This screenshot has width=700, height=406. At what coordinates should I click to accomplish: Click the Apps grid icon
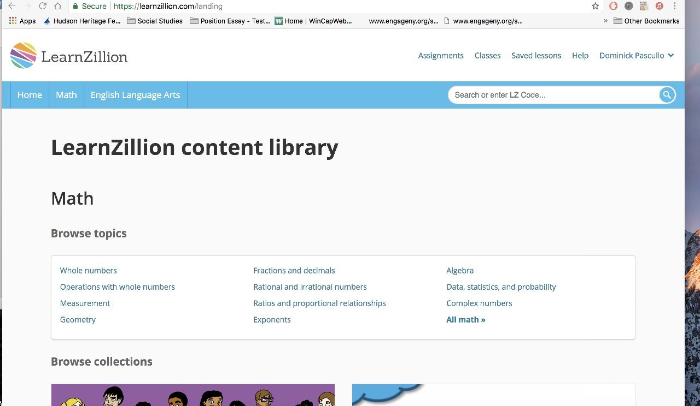12,20
